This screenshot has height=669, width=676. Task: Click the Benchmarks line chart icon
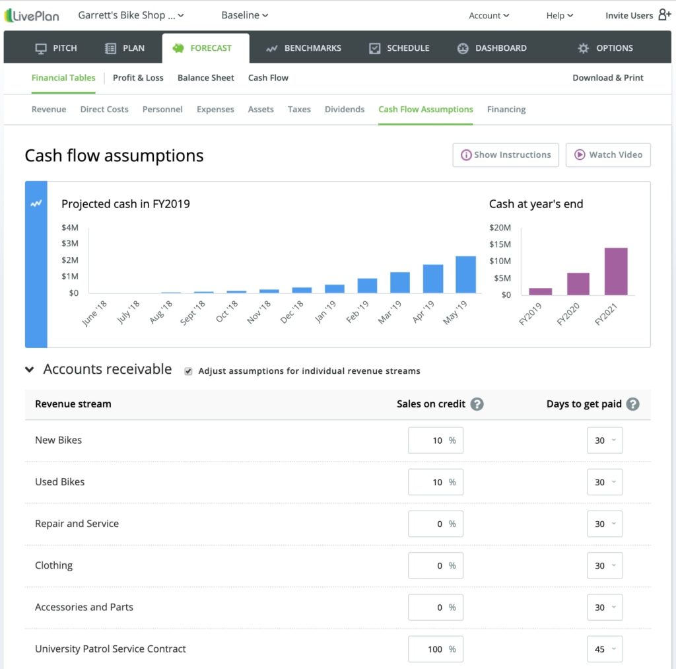coord(271,48)
